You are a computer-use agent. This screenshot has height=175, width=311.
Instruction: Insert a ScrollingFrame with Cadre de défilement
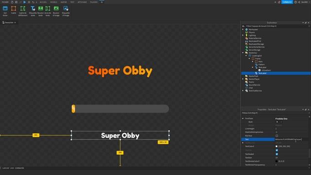(x=23, y=11)
